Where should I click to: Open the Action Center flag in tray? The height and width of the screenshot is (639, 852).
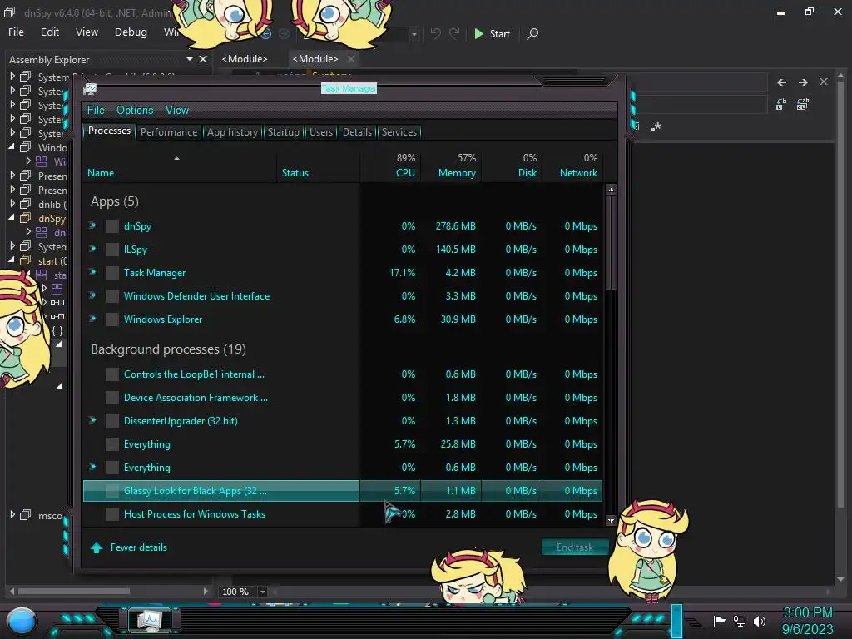pos(719,621)
